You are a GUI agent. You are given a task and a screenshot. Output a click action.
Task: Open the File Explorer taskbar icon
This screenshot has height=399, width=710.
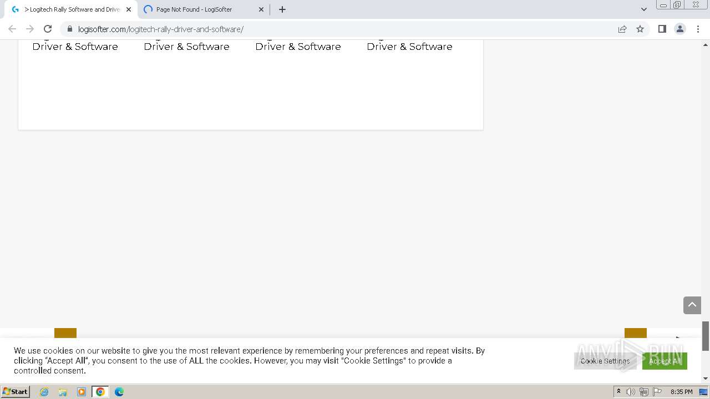pos(63,392)
